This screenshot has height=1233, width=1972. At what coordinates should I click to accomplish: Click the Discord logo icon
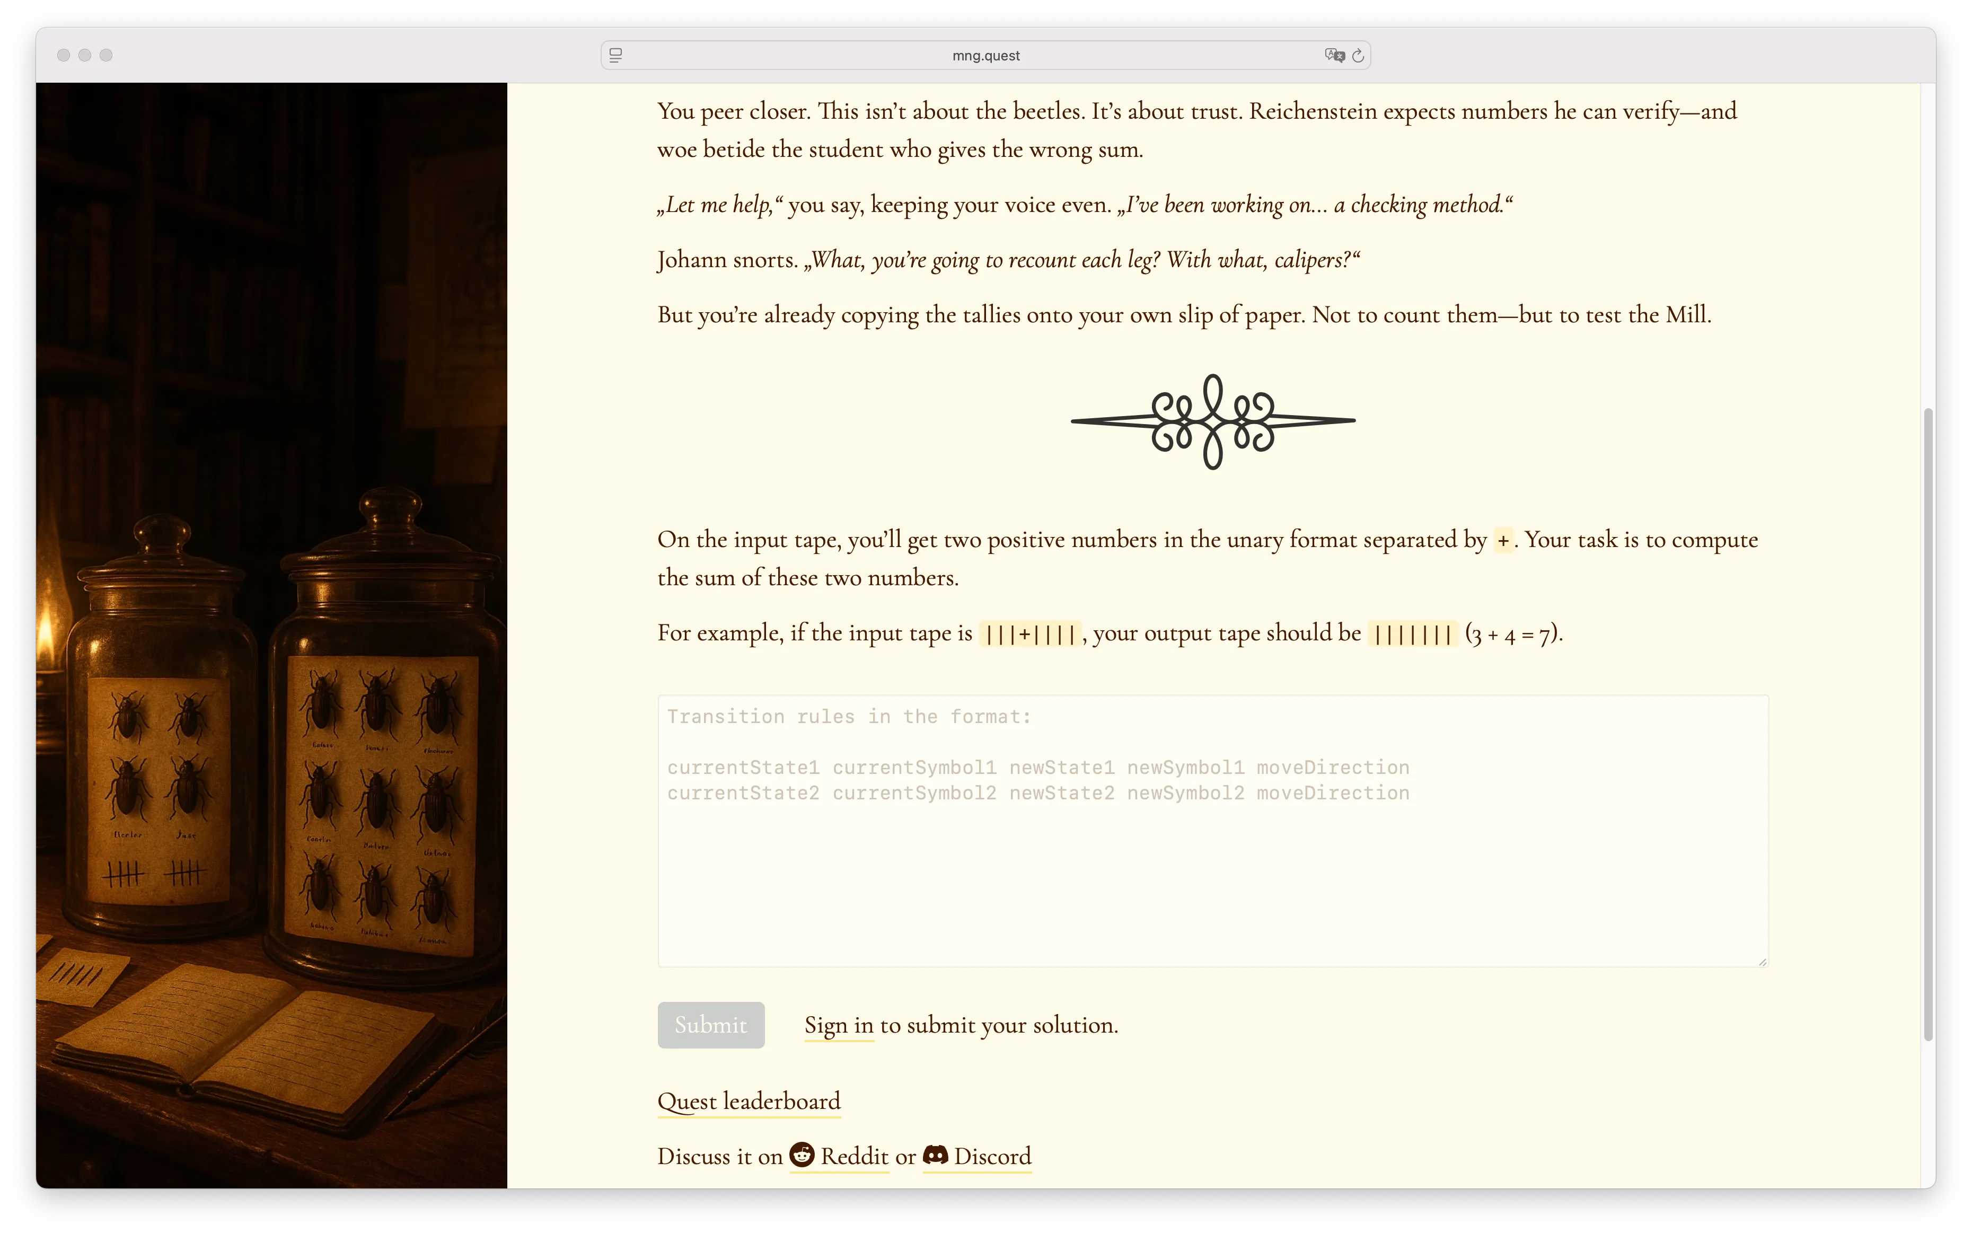936,1155
